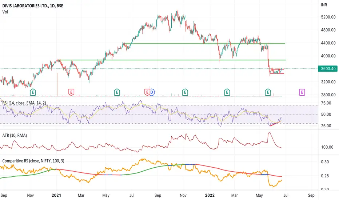Click the 2022 label on time axis

pos(210,195)
